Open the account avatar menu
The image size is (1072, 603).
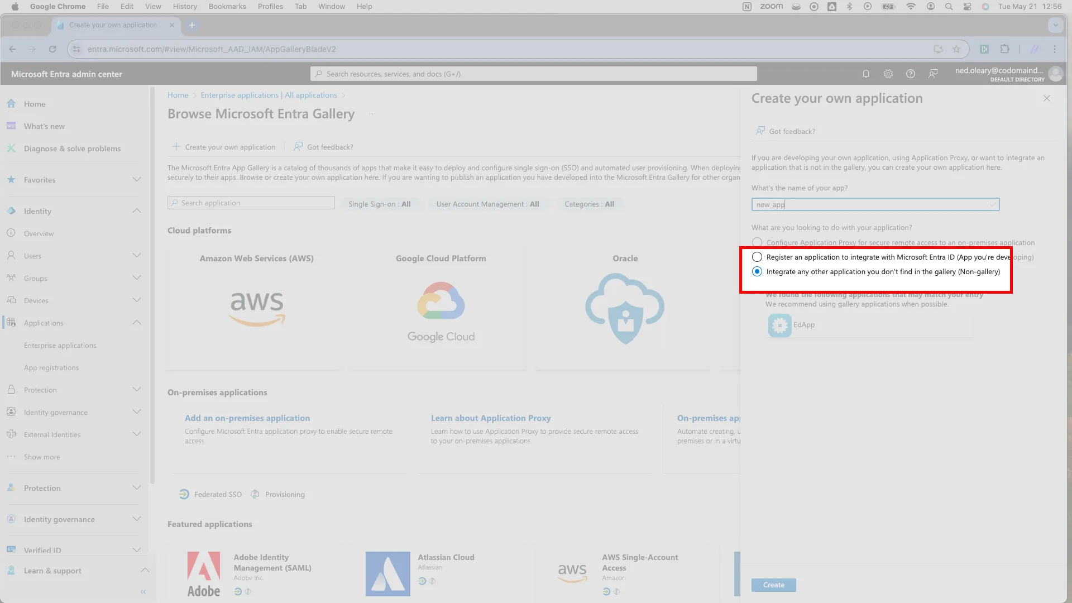[x=1055, y=74]
